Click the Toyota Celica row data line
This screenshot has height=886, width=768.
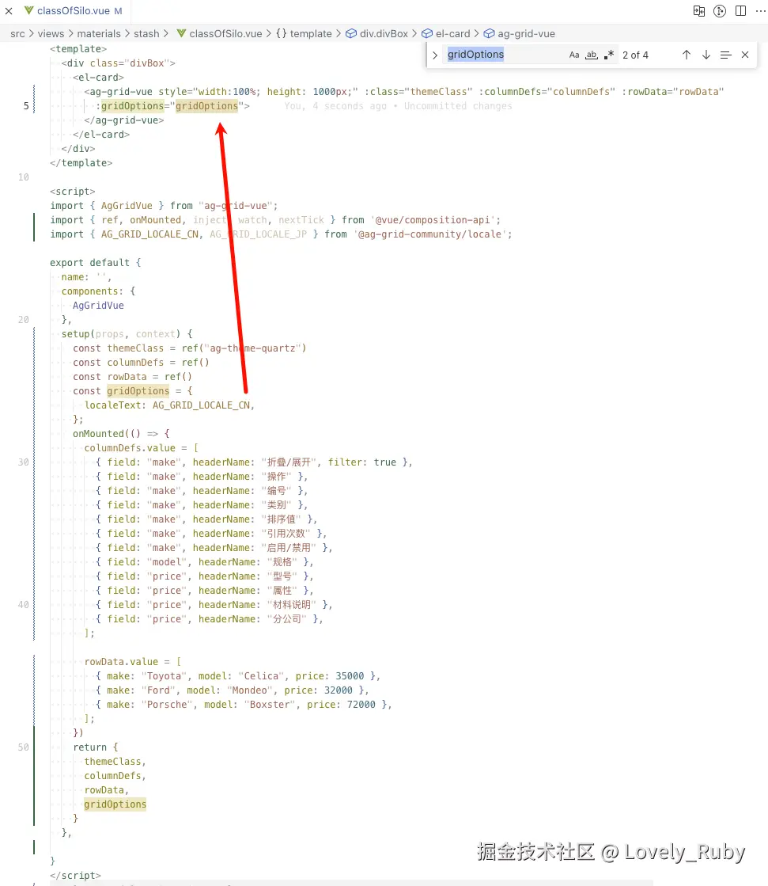[237, 676]
